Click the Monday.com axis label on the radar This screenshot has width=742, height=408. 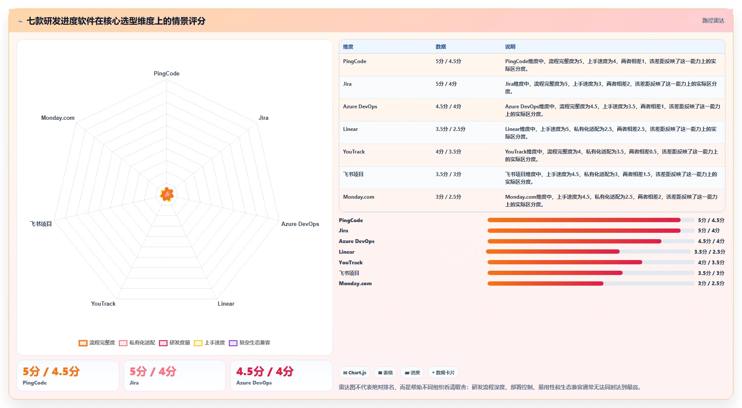(x=58, y=118)
